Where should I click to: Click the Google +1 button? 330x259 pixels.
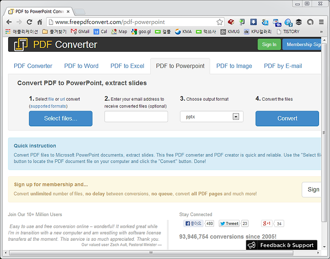(267, 223)
